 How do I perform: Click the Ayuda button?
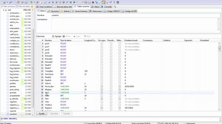point(42,114)
